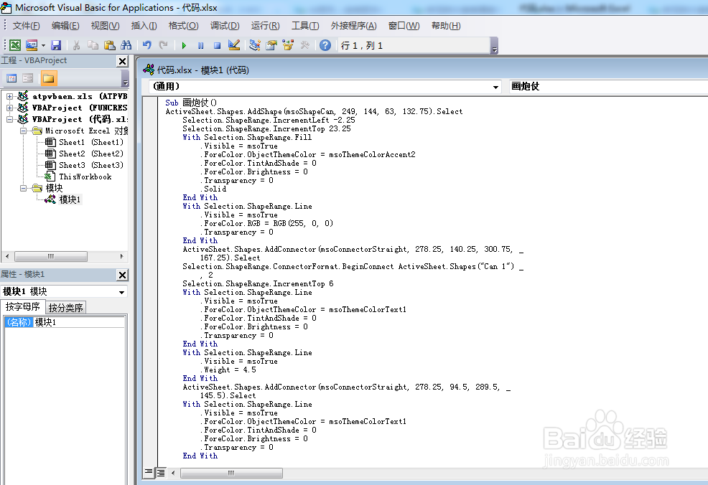
Task: Open the (通用) object dropdown
Action: pos(495,87)
